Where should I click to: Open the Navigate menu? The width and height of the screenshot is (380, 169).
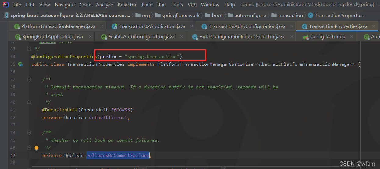tap(65, 5)
